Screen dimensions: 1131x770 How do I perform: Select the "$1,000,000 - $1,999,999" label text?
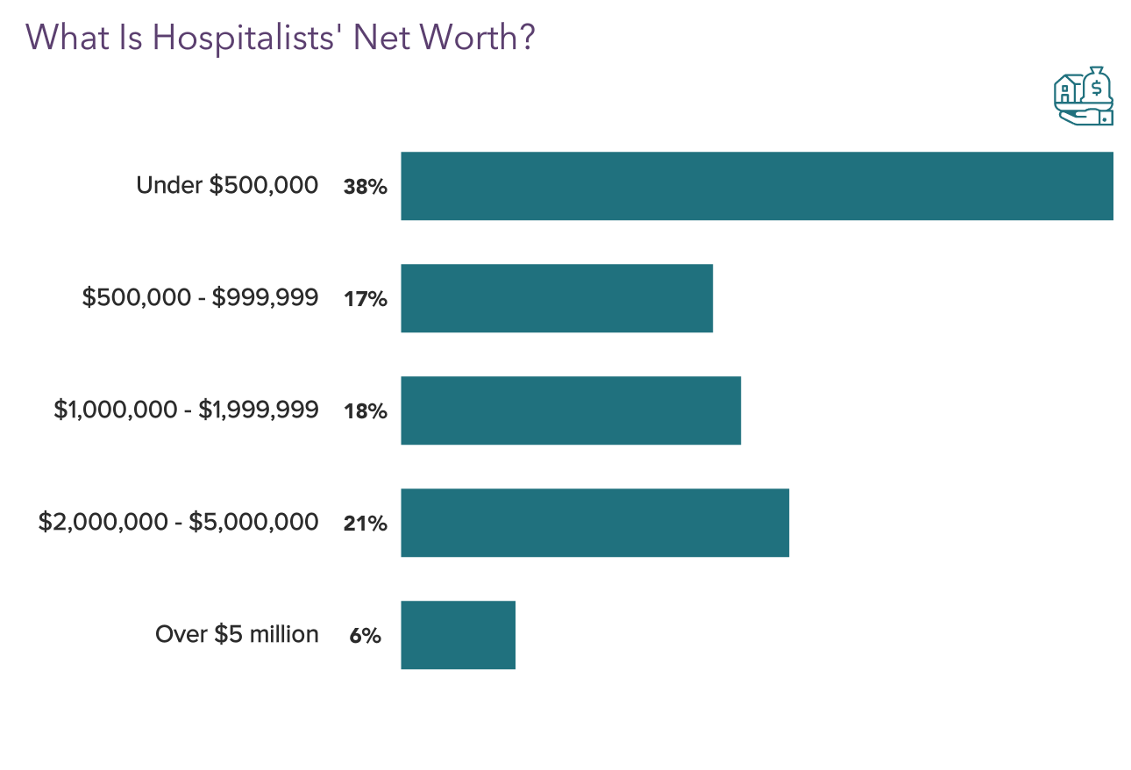pos(186,410)
